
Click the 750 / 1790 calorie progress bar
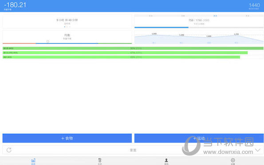(199, 27)
